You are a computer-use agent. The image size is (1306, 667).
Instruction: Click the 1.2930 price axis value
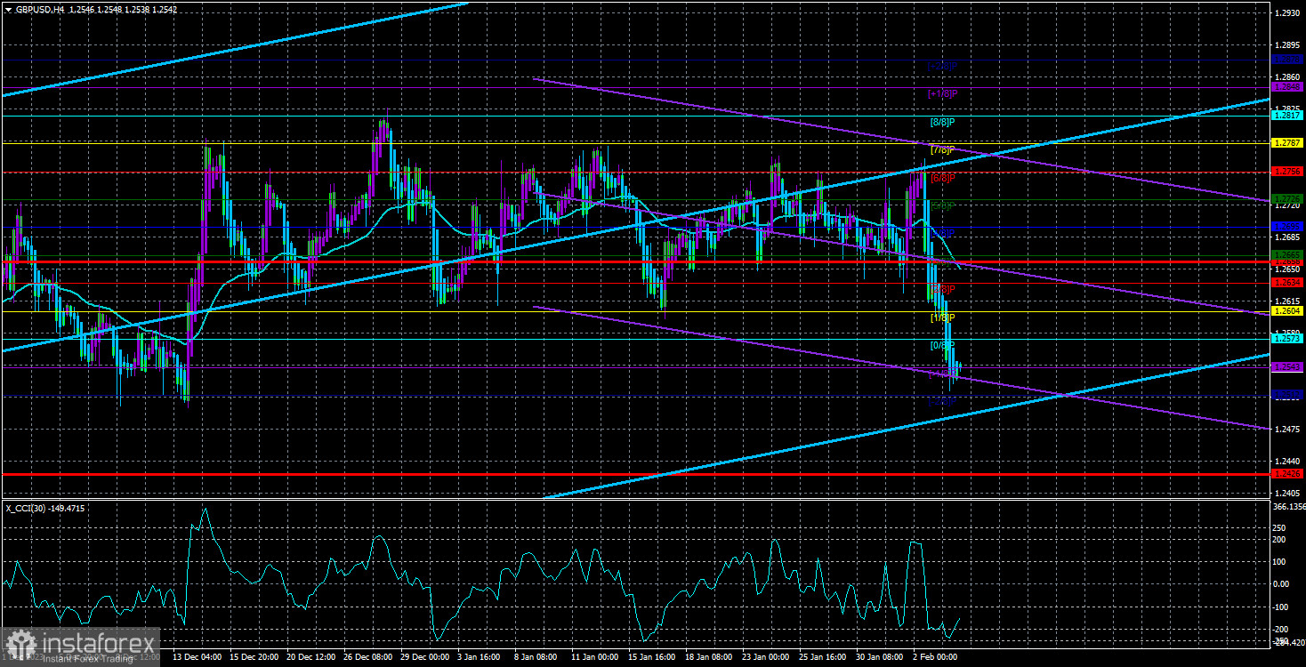pyautogui.click(x=1288, y=13)
